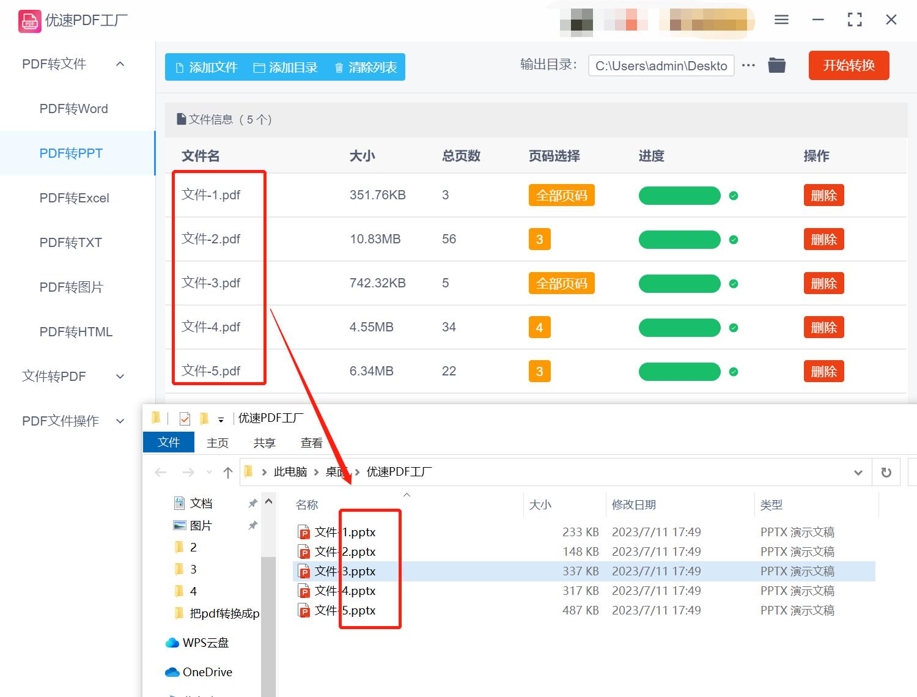Click the progress bar of 文件-4.pdf
Screen dimensions: 917x697
point(679,327)
